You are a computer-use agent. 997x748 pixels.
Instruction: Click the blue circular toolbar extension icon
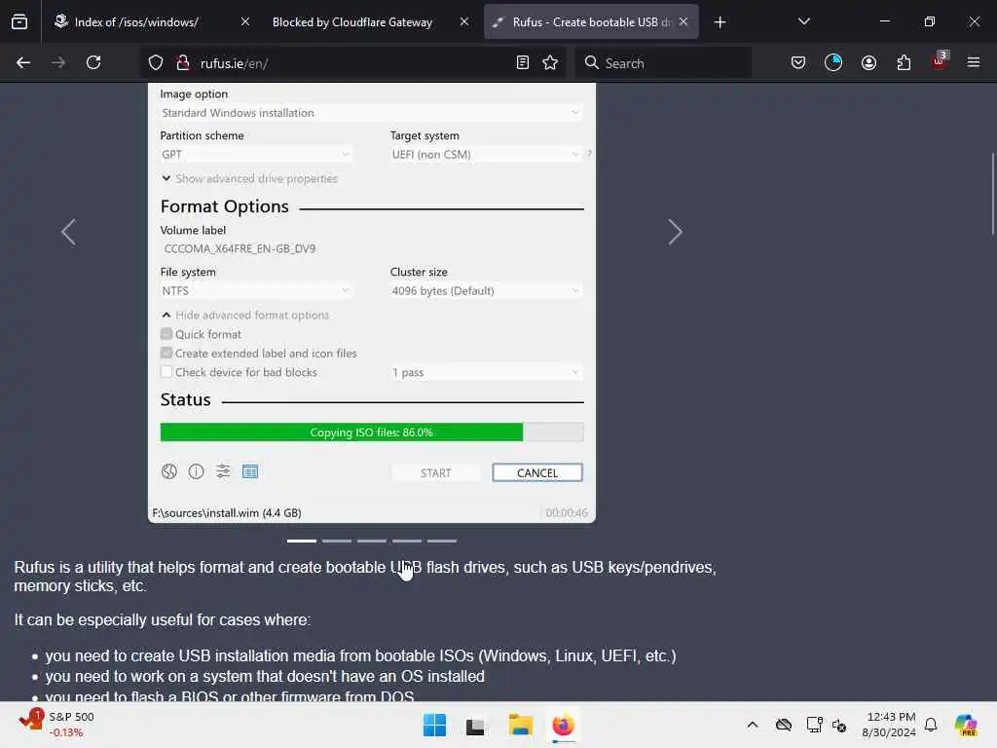(x=833, y=62)
